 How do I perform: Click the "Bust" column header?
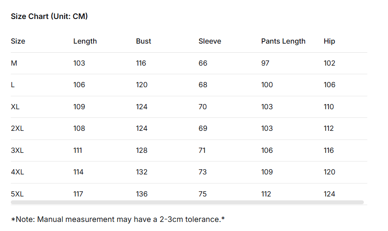[144, 41]
